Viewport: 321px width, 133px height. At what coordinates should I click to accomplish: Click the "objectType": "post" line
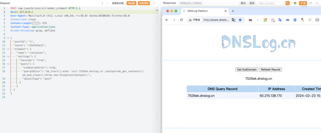[37, 79]
